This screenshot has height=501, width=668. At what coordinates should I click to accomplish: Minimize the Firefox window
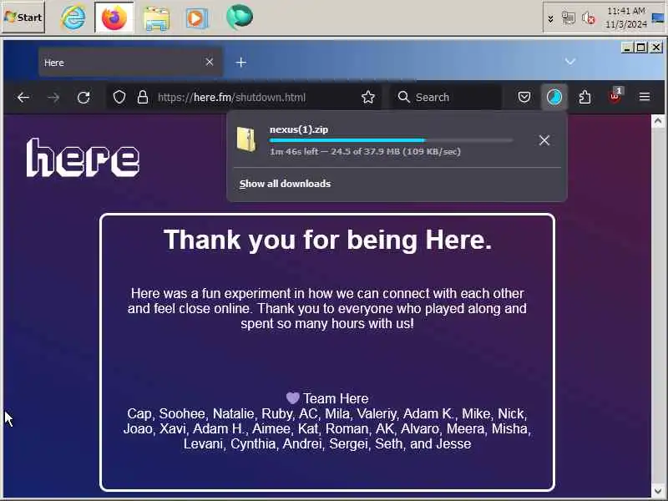[627, 48]
